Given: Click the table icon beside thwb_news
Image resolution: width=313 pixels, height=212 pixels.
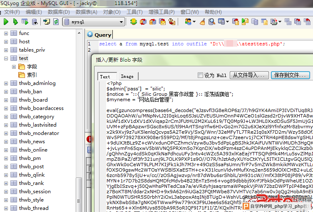Looking at the screenshot, I should 14,142.
